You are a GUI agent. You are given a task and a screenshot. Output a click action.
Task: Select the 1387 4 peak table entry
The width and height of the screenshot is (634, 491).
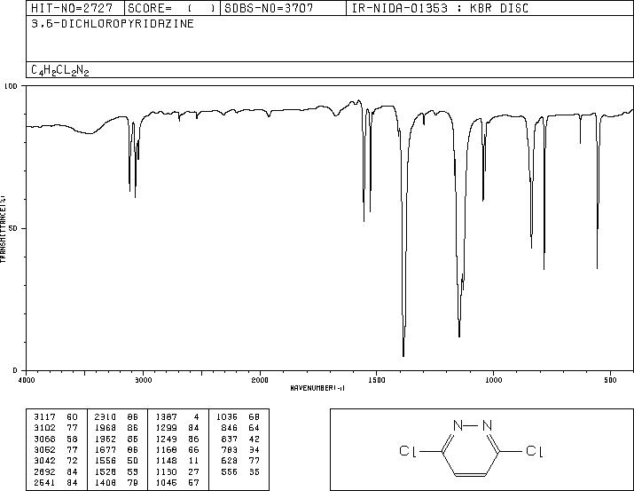[x=177, y=417]
